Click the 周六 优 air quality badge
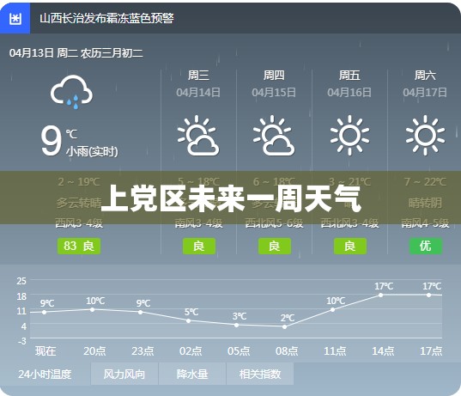461x396 pixels. pos(426,246)
